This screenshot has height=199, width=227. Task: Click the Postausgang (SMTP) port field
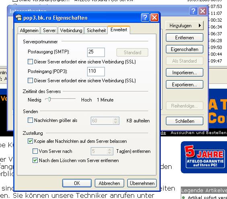(x=96, y=52)
